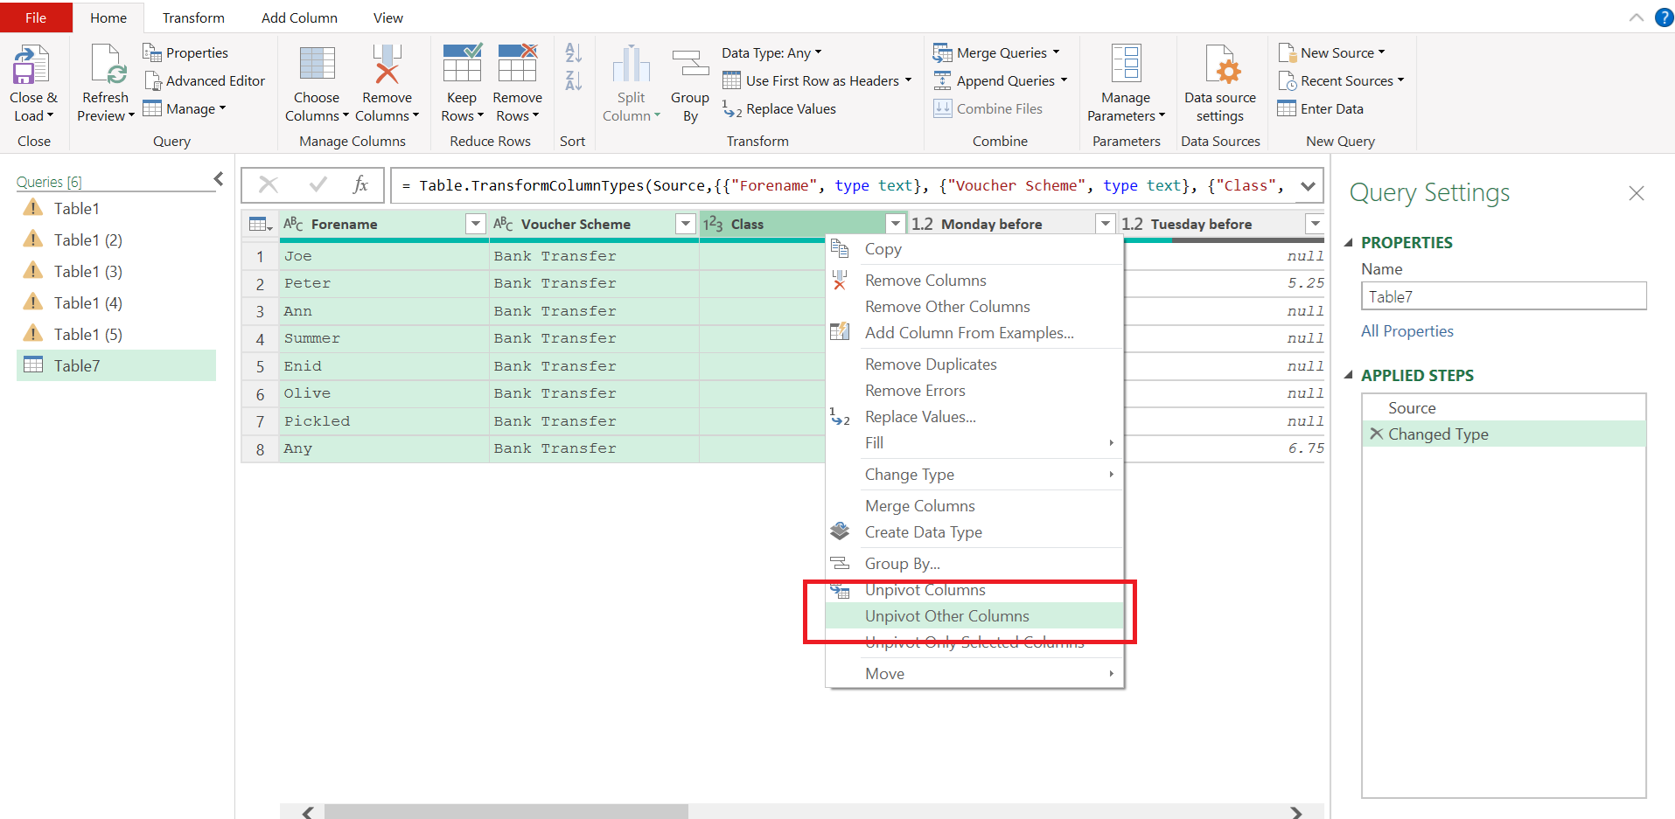Switch to the Transform tab
The width and height of the screenshot is (1675, 819).
pos(193,17)
